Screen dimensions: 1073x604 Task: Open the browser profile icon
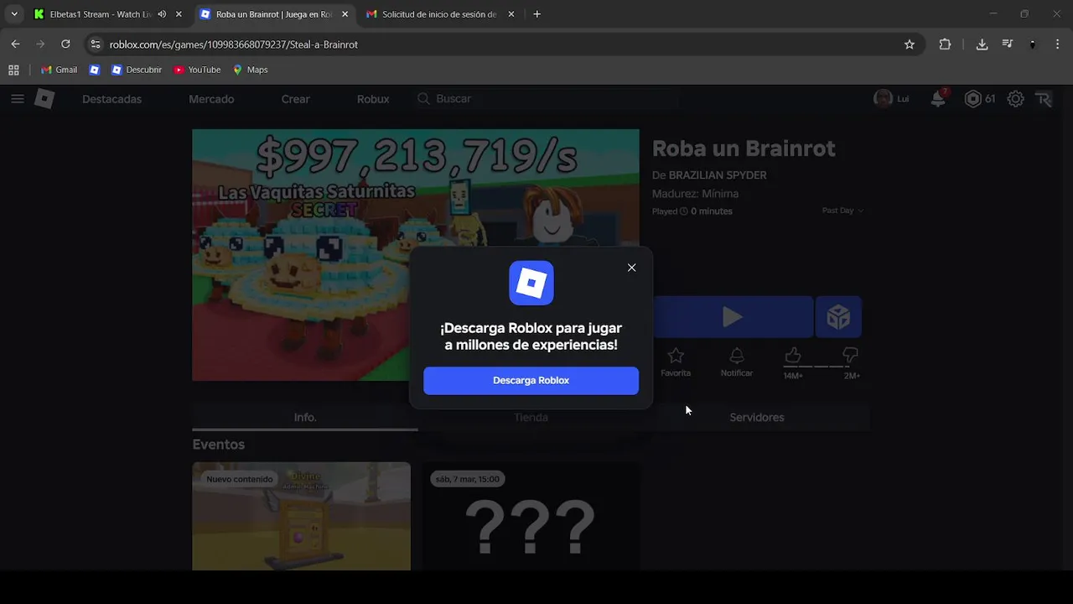pos(1033,44)
